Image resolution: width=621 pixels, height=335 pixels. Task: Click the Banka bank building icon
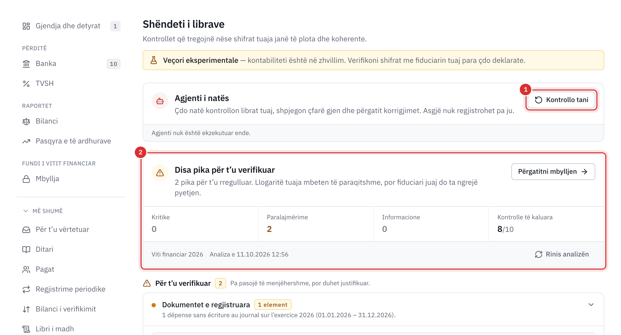(x=26, y=64)
